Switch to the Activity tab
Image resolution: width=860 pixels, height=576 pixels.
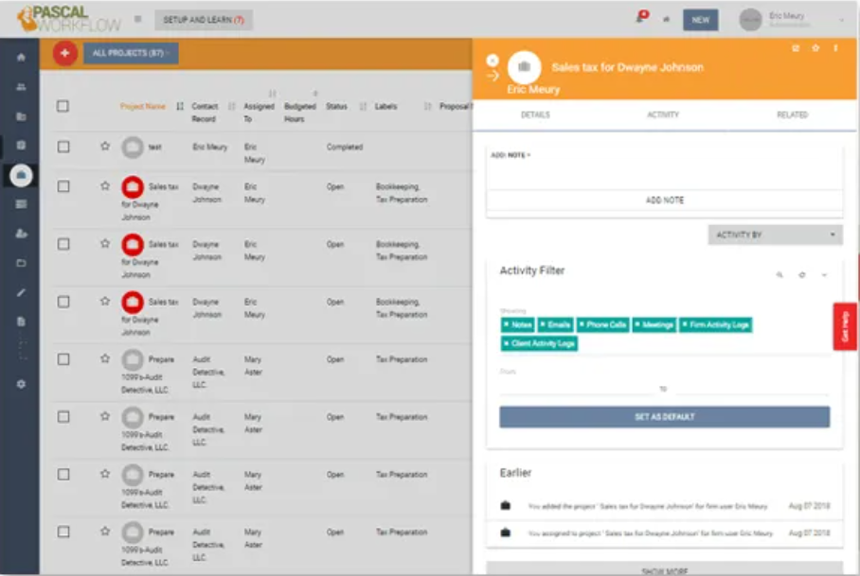click(663, 115)
